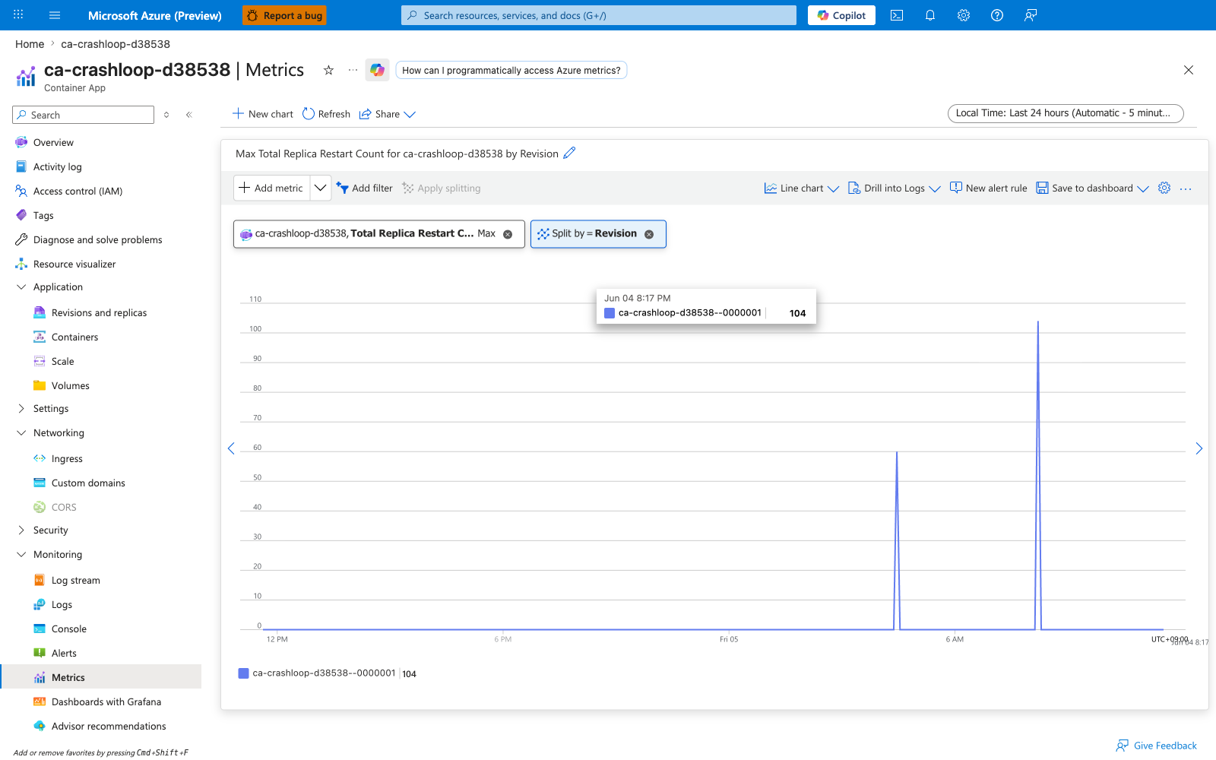Open the Drill into Logs dropdown
This screenshot has height=760, width=1216.
(895, 188)
